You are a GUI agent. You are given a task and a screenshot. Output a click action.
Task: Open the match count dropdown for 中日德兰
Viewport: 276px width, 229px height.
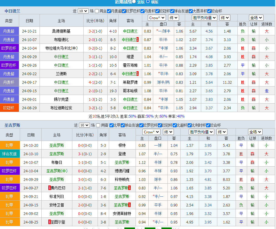pyautogui.click(x=83, y=11)
